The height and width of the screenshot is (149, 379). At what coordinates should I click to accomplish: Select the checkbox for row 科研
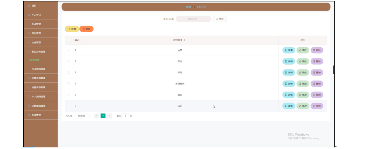coord(69,106)
